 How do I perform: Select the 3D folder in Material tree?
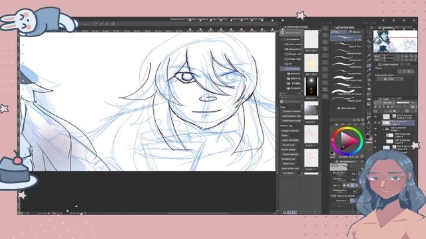tap(290, 64)
